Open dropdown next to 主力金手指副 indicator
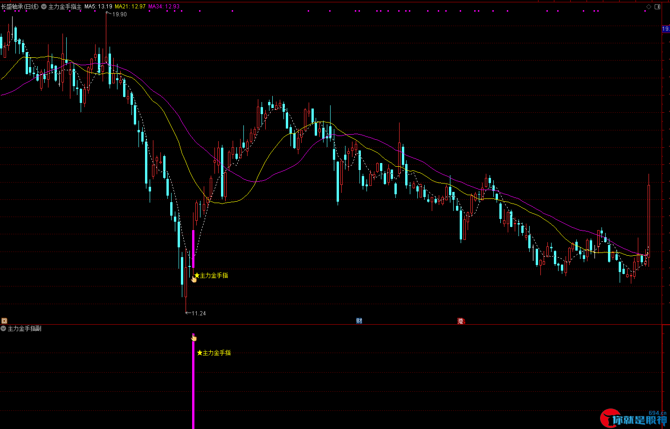 pyautogui.click(x=4, y=328)
